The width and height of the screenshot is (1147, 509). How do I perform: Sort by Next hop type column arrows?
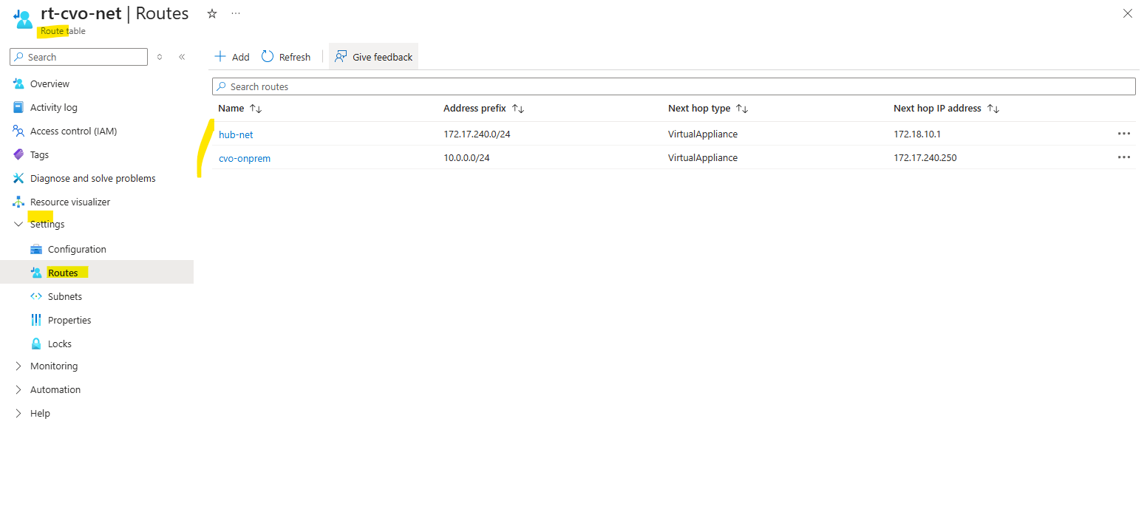(x=742, y=109)
